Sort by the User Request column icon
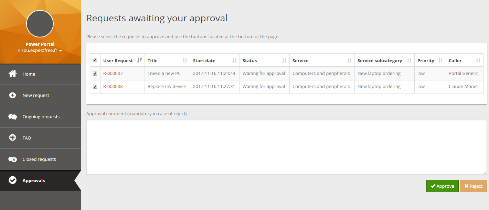Viewport: 489px width, 210px height. 139,60
